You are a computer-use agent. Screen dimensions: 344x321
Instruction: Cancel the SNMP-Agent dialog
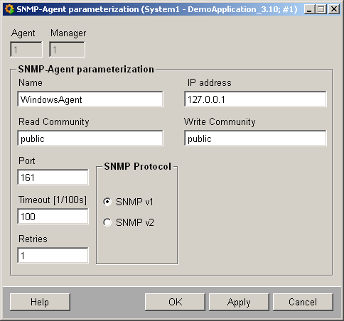point(303,302)
